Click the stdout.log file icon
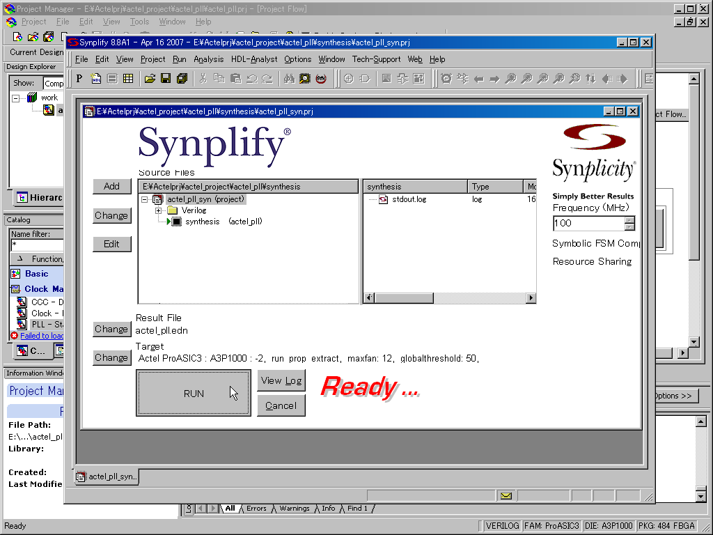This screenshot has width=713, height=535. (x=384, y=199)
